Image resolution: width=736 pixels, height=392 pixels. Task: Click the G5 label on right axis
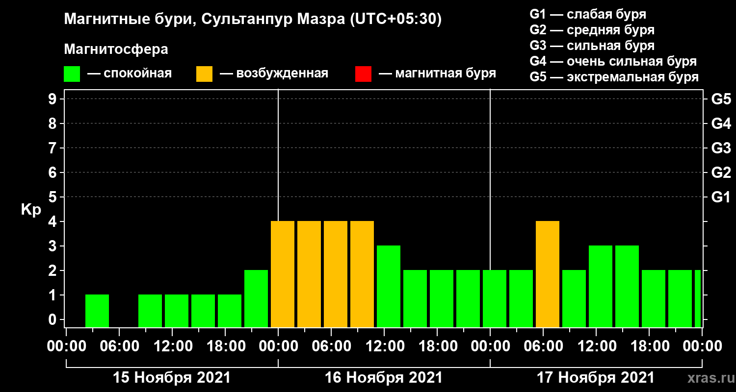tap(721, 99)
